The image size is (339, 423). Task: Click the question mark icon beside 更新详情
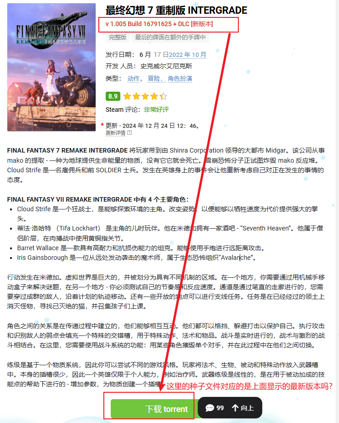click(129, 133)
